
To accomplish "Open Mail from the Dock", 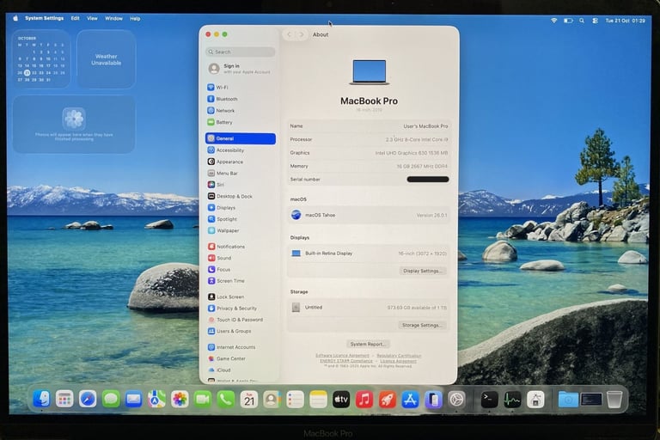I will click(x=133, y=399).
